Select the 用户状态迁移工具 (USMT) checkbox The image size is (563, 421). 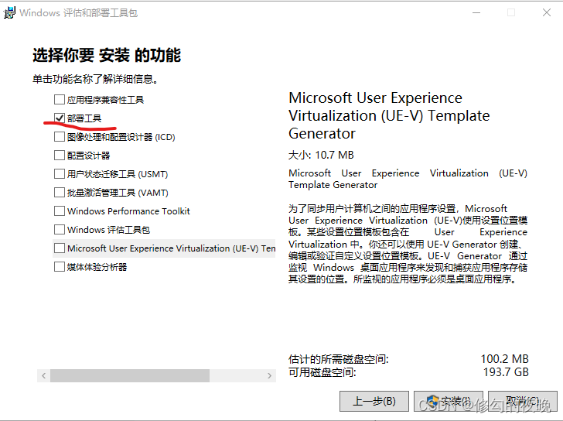coord(60,174)
